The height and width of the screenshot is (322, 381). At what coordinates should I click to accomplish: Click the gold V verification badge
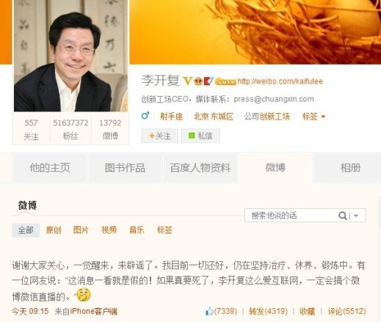(x=187, y=81)
